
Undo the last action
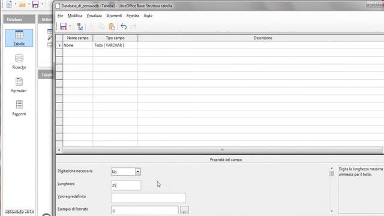[124, 26]
